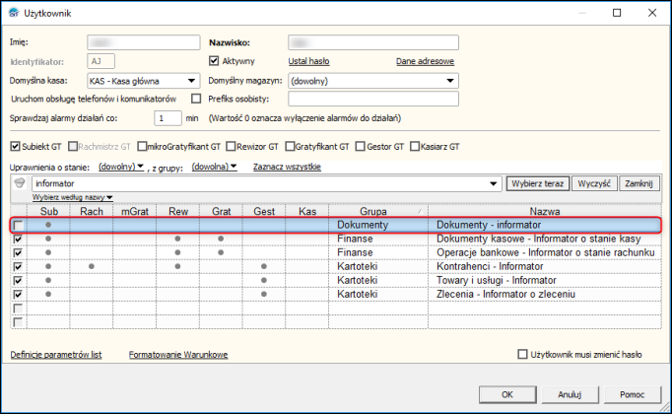
Task: Sort by the Kas column header
Action: click(x=307, y=211)
